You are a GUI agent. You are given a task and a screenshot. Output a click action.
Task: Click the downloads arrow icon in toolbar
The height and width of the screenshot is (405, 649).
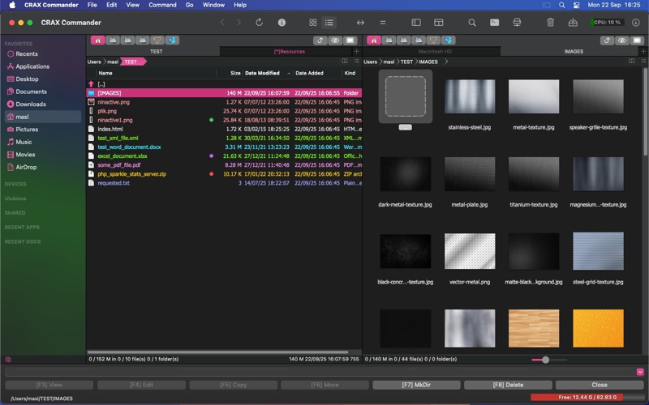[635, 23]
